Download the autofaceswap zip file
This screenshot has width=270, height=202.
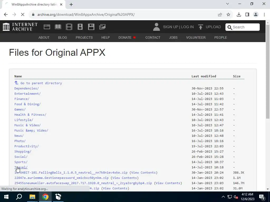(x=83, y=183)
